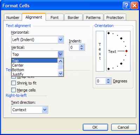
Task: Click the Cancel button
Action: (x=124, y=127)
